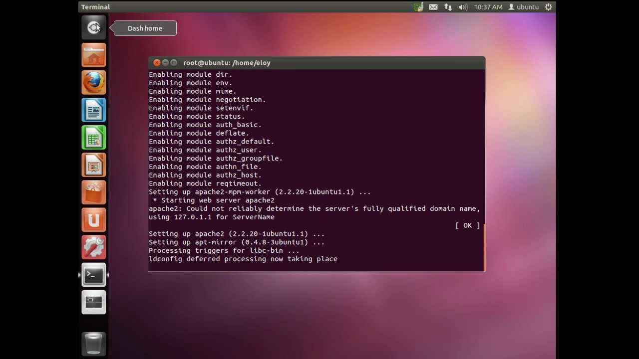Click the '[ OK ]' status text
Image resolution: width=639 pixels, height=359 pixels.
(x=467, y=225)
